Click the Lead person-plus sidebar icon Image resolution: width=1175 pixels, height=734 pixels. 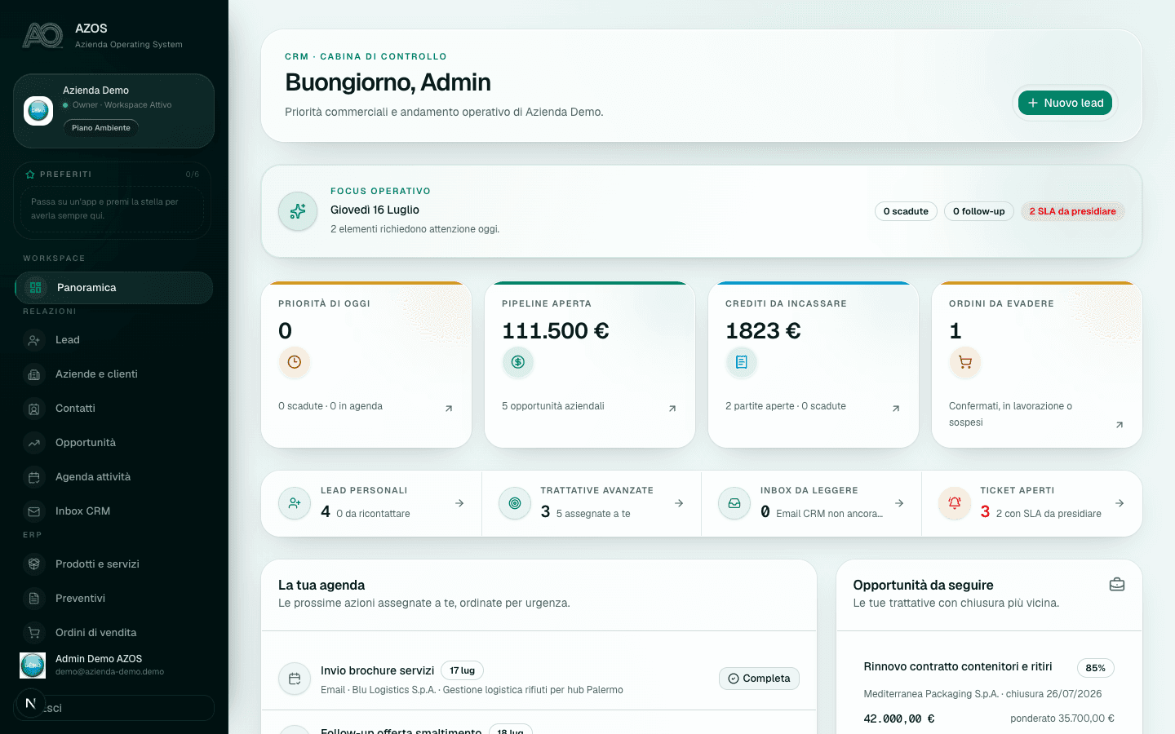pyautogui.click(x=34, y=340)
